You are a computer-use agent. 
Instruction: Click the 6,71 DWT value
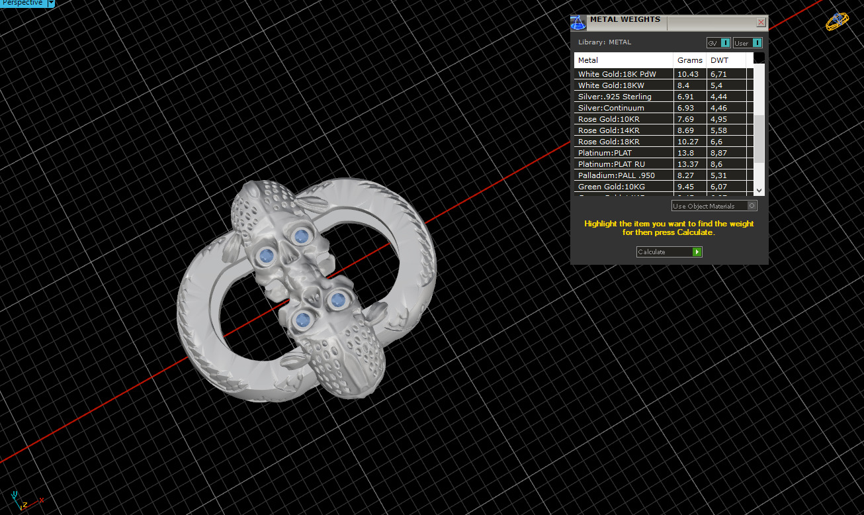click(x=718, y=74)
